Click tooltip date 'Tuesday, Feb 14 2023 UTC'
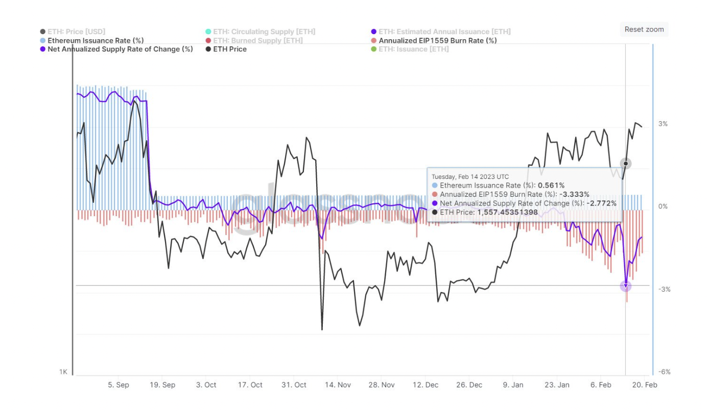Viewport: 708px width, 417px height. click(x=470, y=176)
